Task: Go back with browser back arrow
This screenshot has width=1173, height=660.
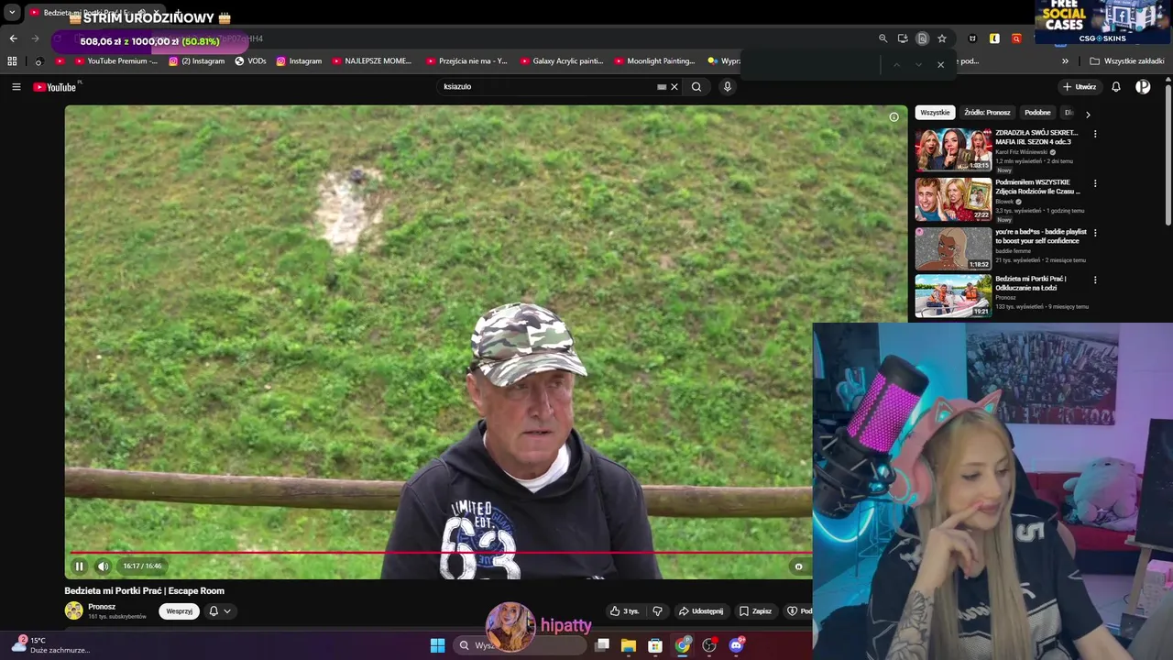Action: click(13, 38)
